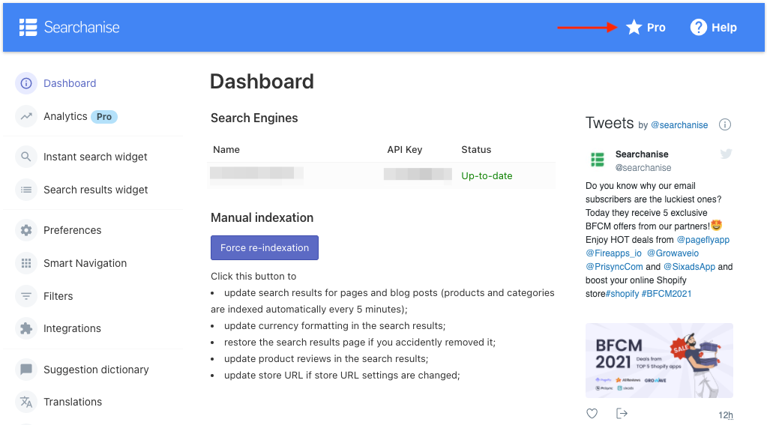This screenshot has width=767, height=425.
Task: Open the Analytics menu item
Action: pos(65,116)
